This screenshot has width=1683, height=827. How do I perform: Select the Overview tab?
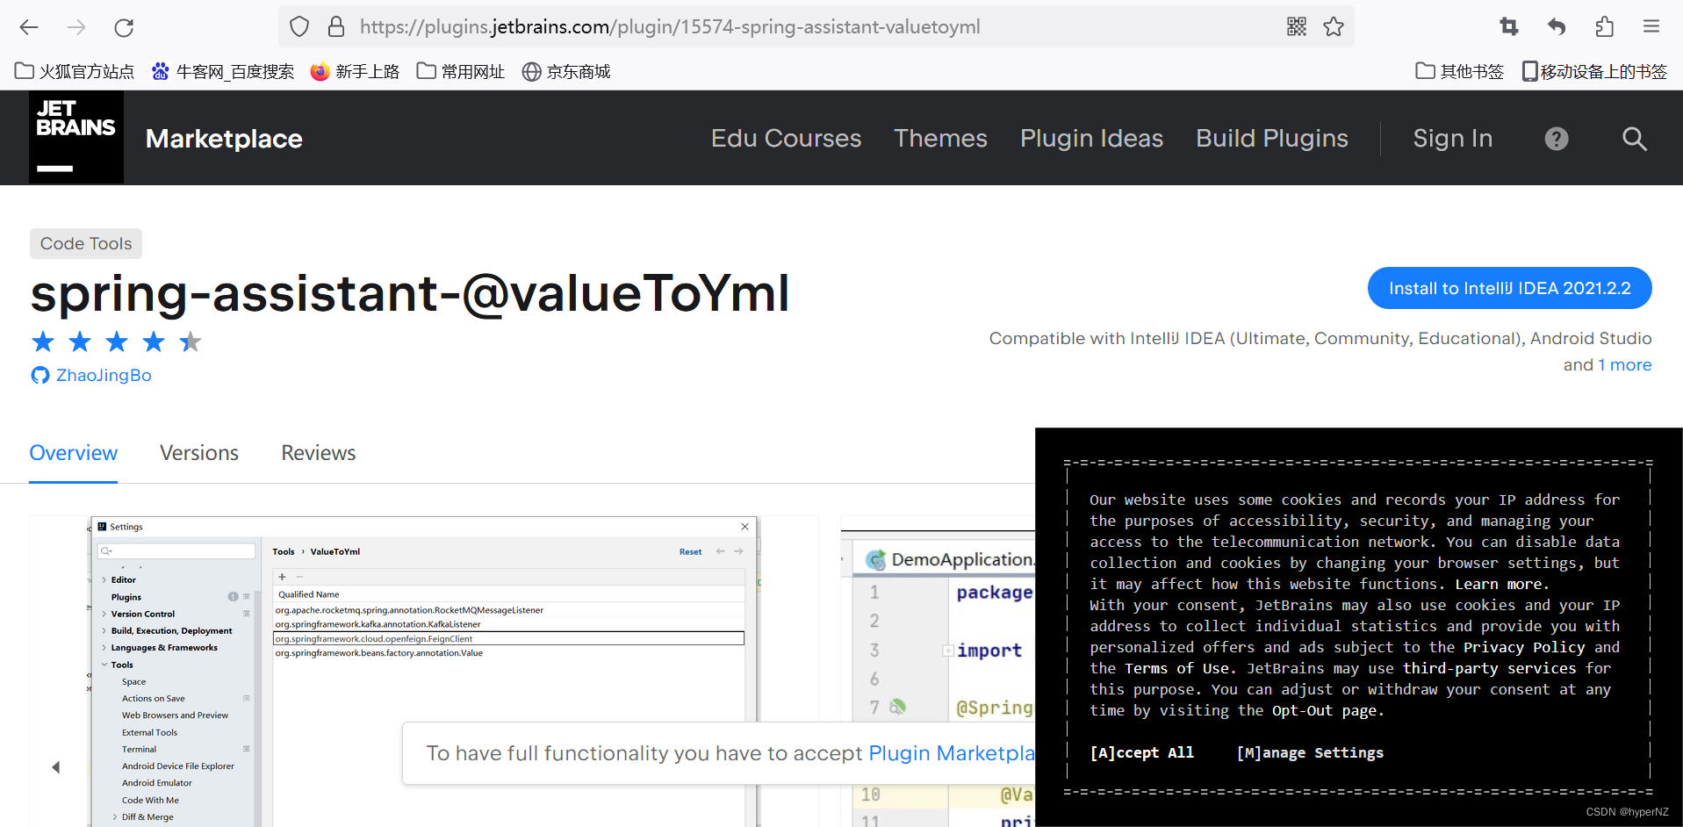[x=74, y=453]
